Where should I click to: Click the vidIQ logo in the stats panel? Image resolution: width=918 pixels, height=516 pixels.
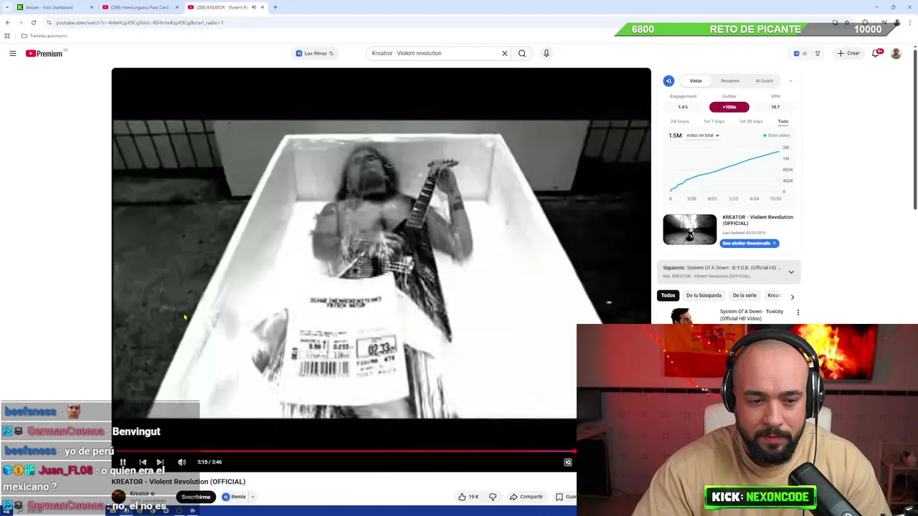[668, 81]
